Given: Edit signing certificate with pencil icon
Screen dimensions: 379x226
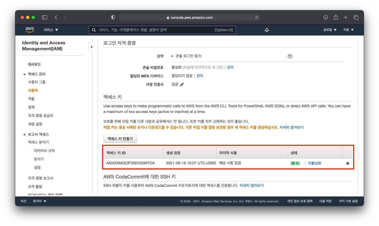Looking at the screenshot, I should tap(182, 84).
